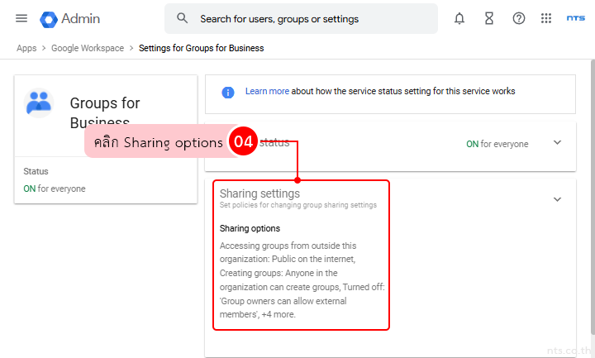595x358 pixels.
Task: Click the blue info icon
Action: click(x=228, y=92)
